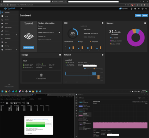This screenshot has height=138, width=149.
Task: Click the pink Ethernet throughput graph in Task Manager
Action: tap(120, 125)
